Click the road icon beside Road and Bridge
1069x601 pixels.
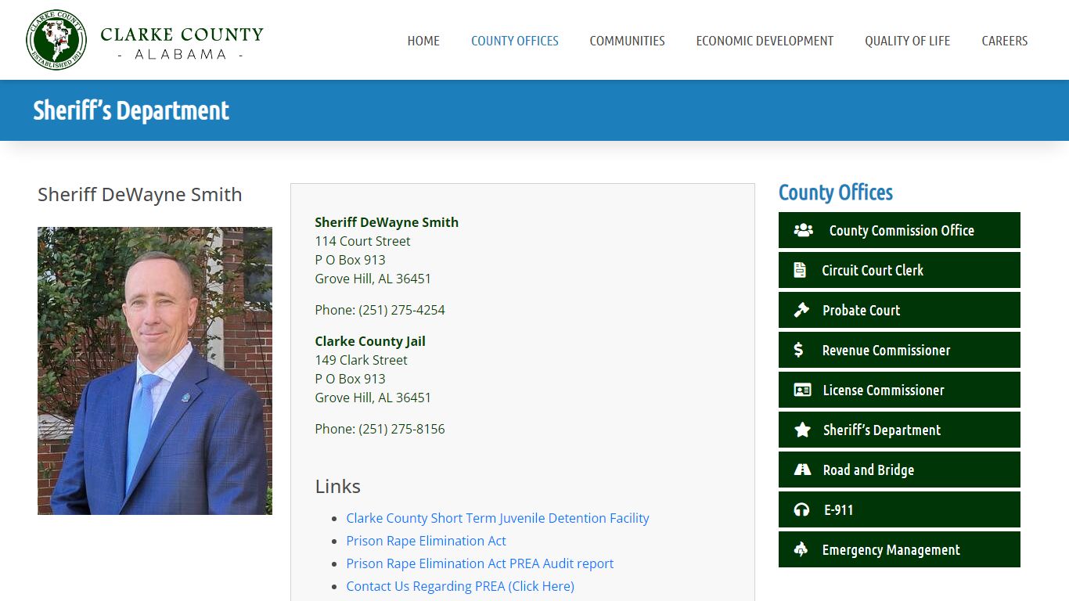click(802, 470)
